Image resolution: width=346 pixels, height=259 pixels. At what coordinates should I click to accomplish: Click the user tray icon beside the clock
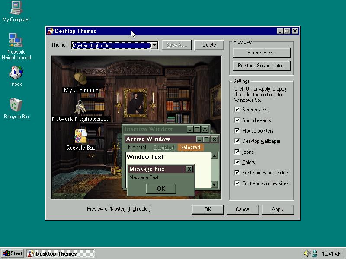tap(315, 253)
